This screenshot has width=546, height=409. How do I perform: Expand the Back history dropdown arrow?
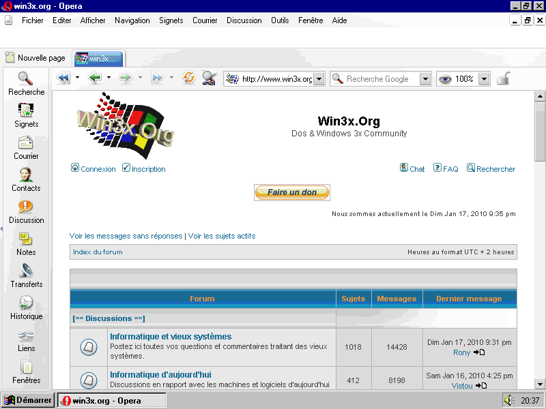tap(109, 78)
